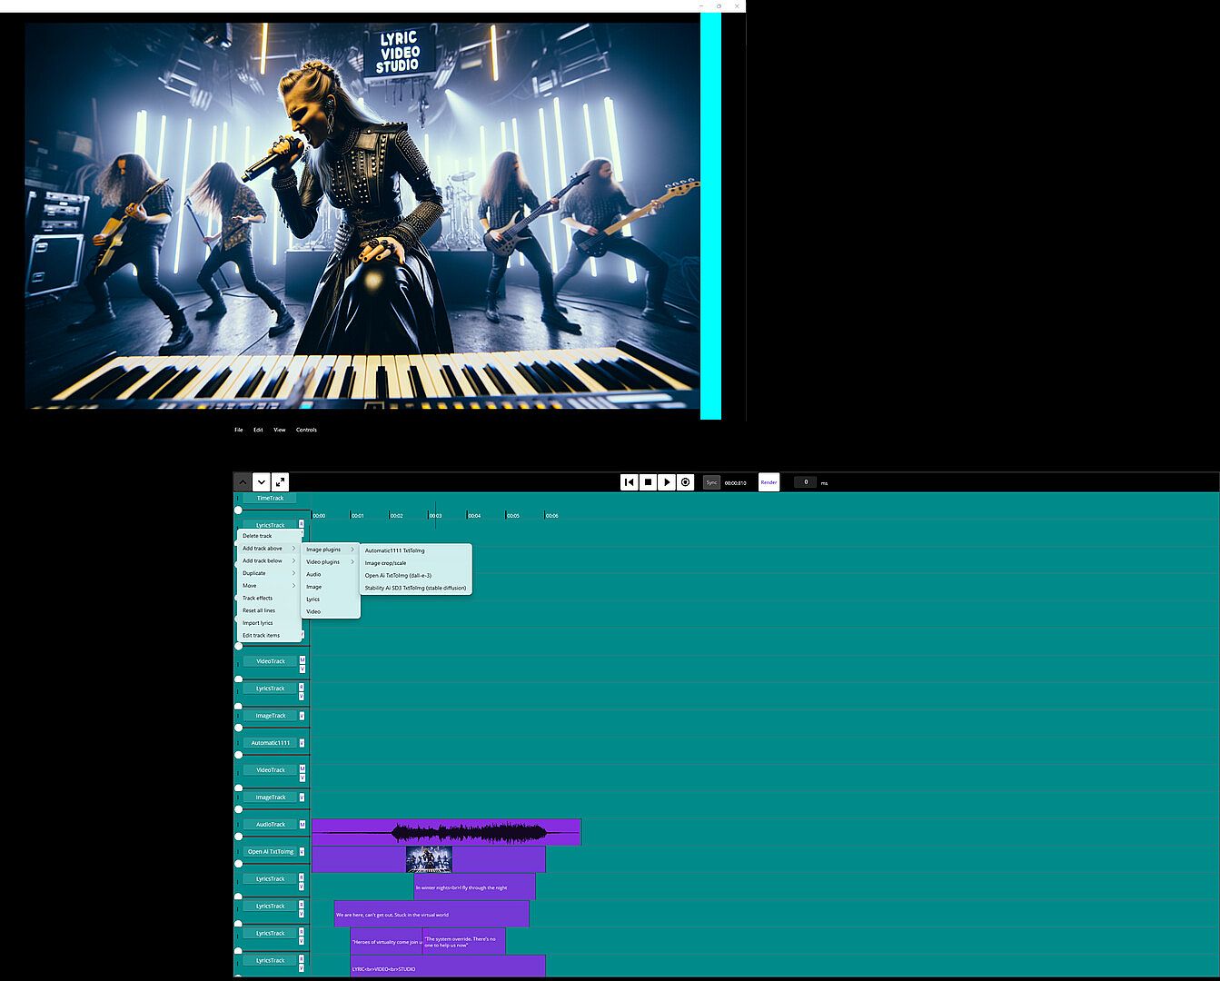Choose the 'Image crop/scale' plugin
Viewport: 1220px width, 981px height.
pyautogui.click(x=416, y=563)
